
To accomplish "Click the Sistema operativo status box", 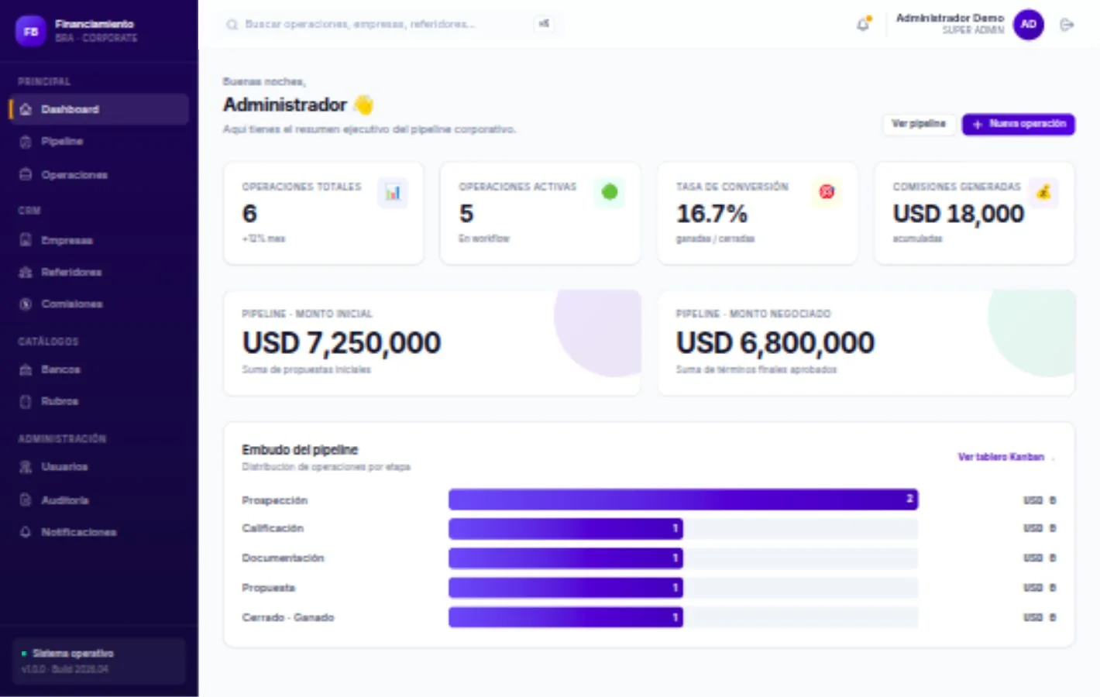I will coord(99,661).
